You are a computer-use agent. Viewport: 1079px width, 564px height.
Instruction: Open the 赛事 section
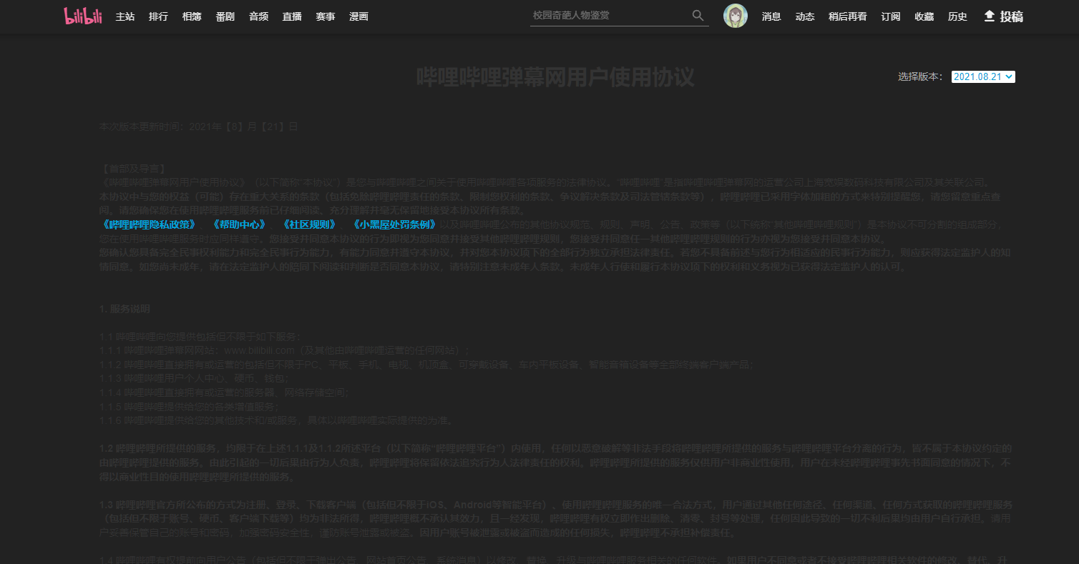pos(326,16)
